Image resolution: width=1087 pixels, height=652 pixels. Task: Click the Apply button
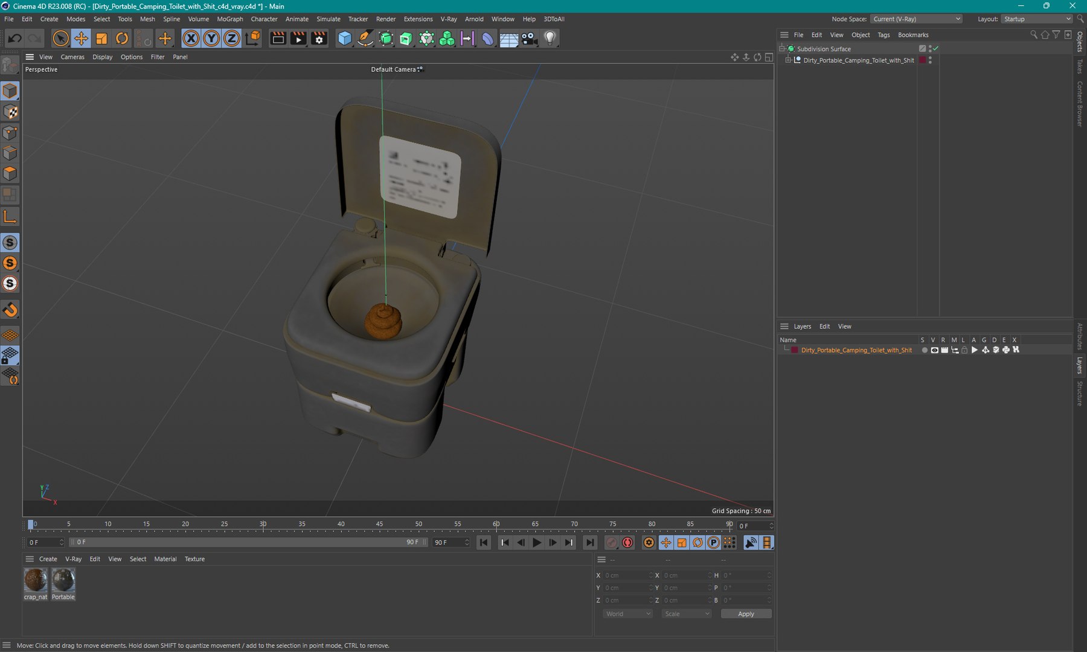pyautogui.click(x=746, y=614)
